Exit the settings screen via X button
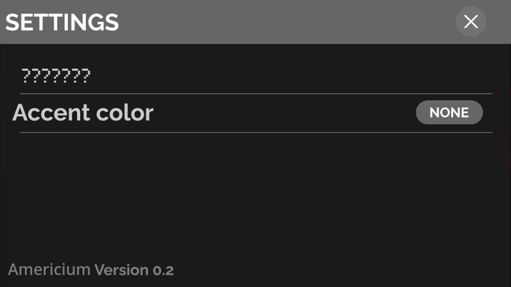This screenshot has height=287, width=511. pos(471,22)
